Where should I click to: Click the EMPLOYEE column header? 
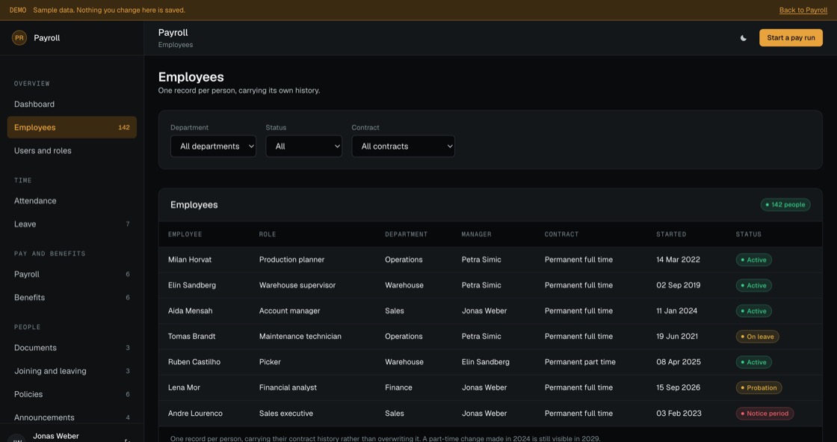click(x=185, y=234)
